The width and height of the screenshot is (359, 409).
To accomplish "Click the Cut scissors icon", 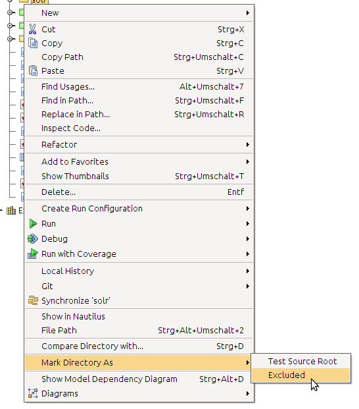I will click(x=32, y=29).
